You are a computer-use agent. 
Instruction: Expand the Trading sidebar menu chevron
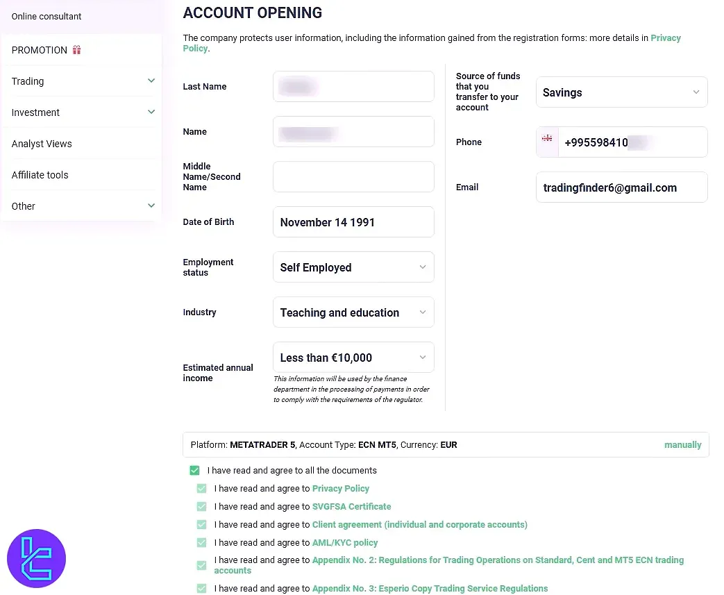[x=151, y=81]
